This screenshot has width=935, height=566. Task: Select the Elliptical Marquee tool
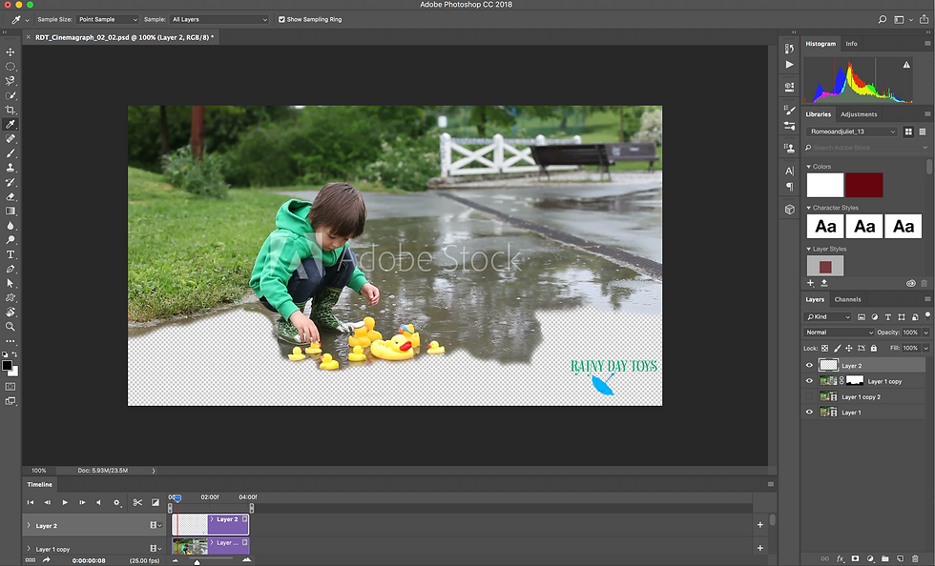point(10,67)
